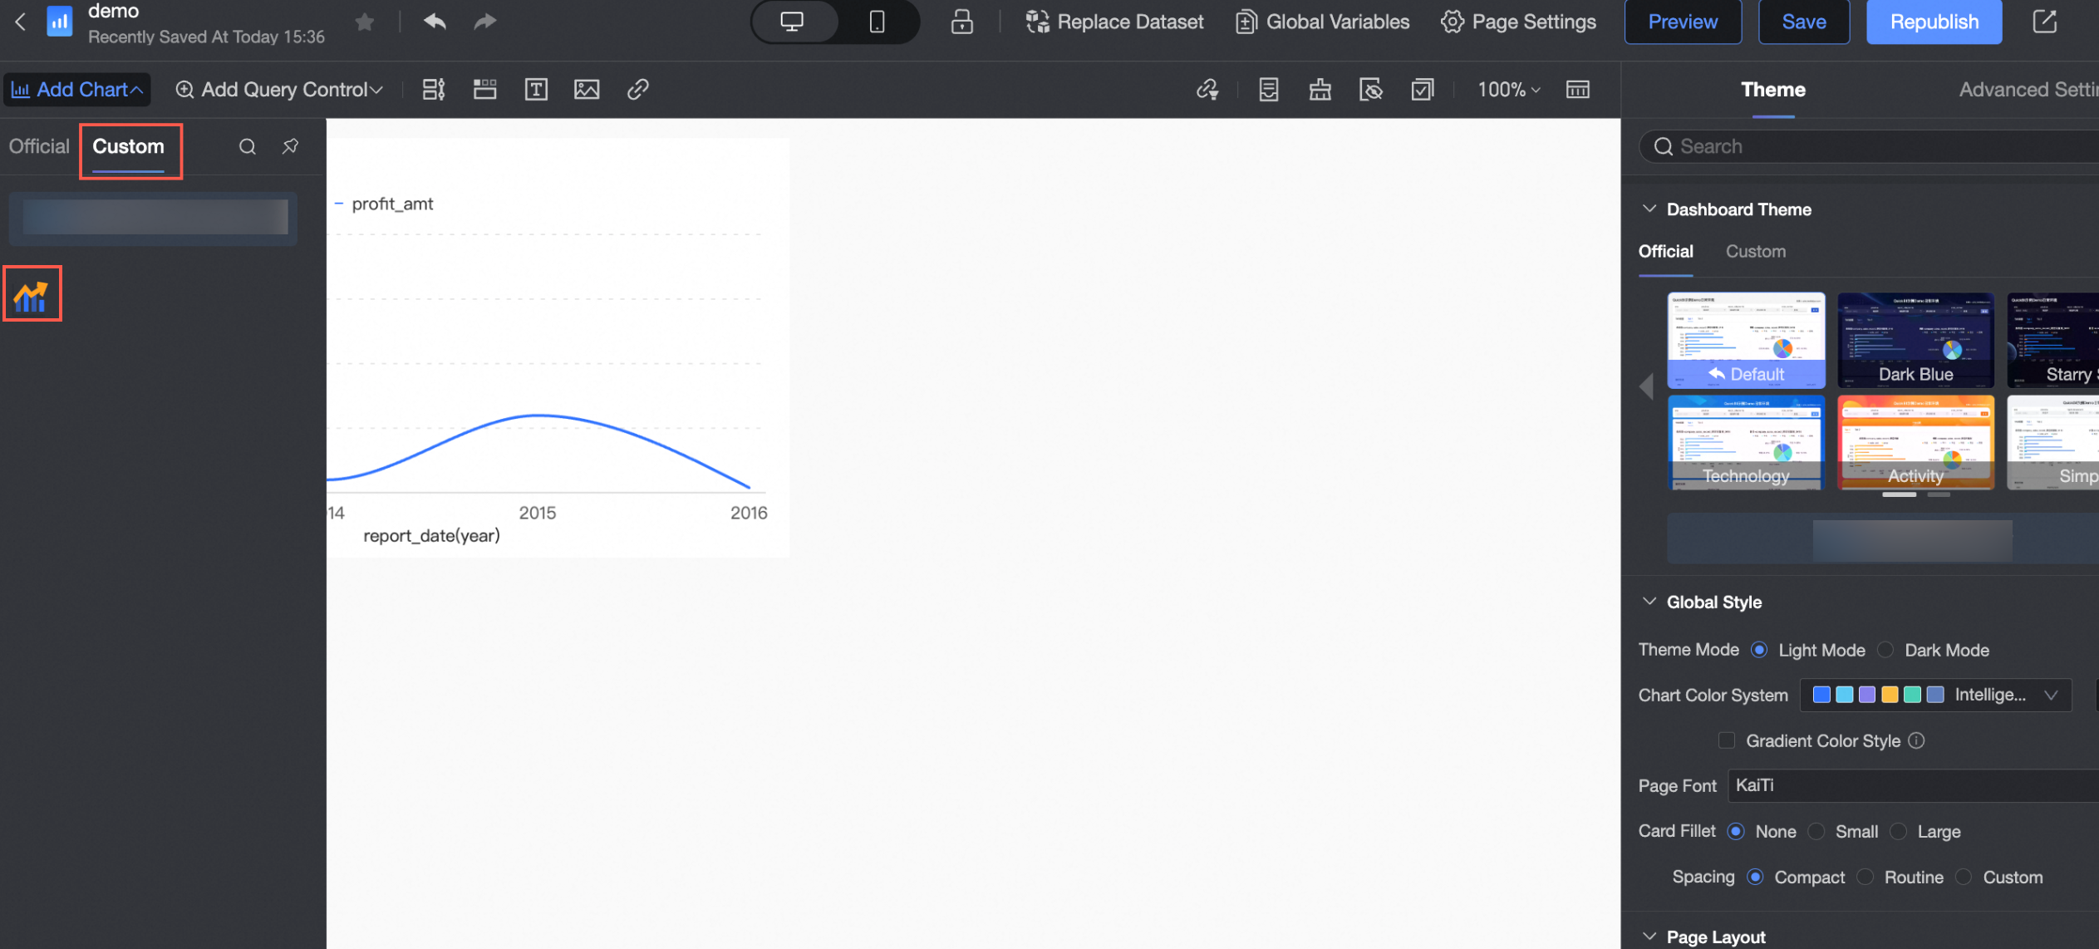The image size is (2099, 949).
Task: Switch to Official charts tab
Action: (39, 146)
